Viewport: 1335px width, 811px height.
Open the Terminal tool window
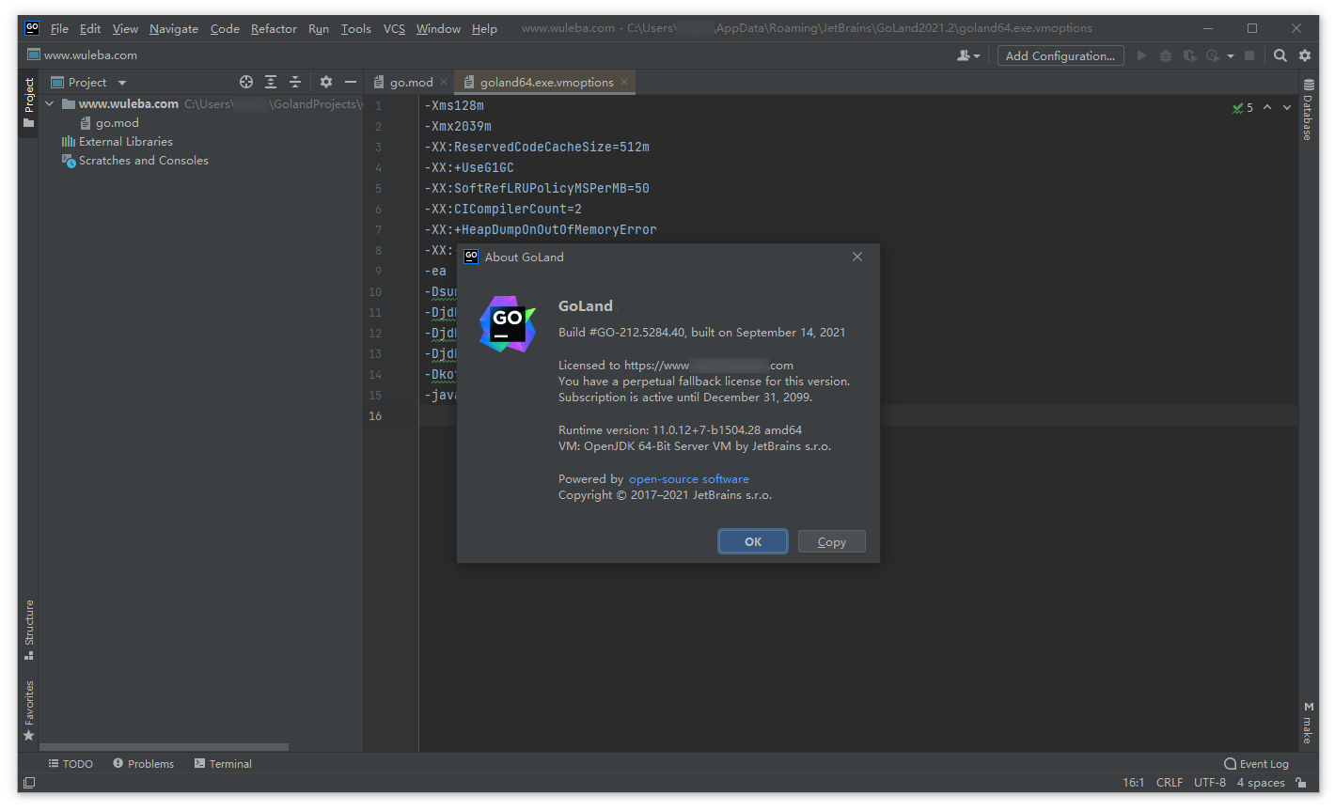tap(223, 764)
